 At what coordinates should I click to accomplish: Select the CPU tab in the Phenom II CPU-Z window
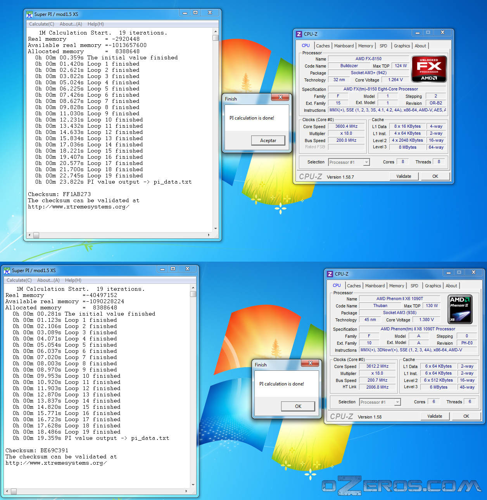337,285
